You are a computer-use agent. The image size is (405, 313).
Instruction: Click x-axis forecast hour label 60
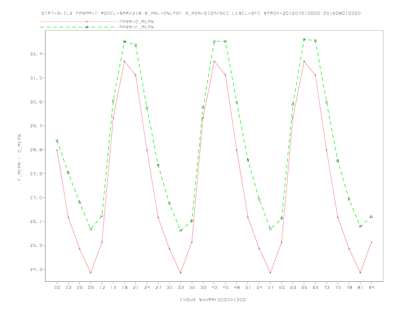click(282, 287)
